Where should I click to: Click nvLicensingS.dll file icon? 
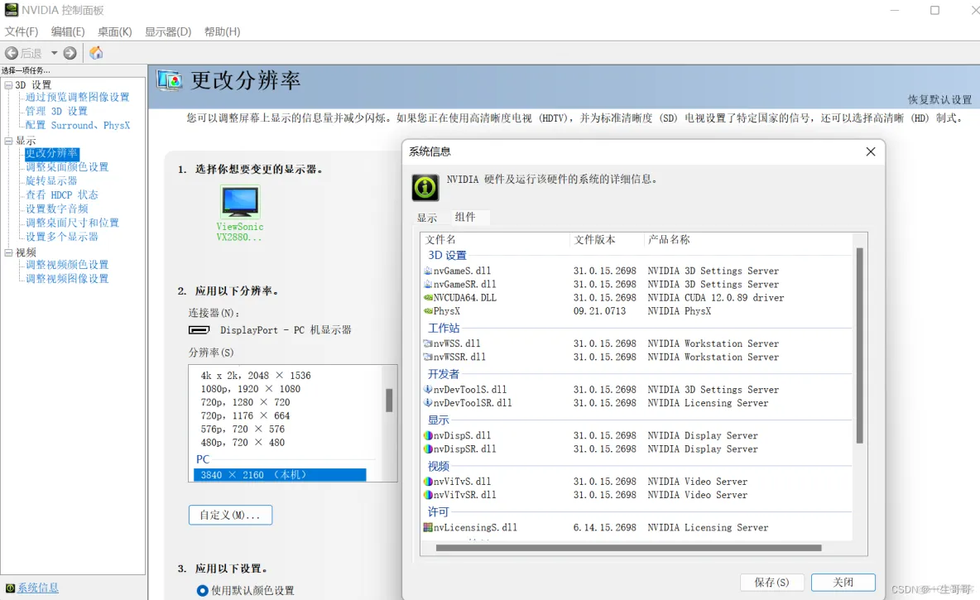428,527
